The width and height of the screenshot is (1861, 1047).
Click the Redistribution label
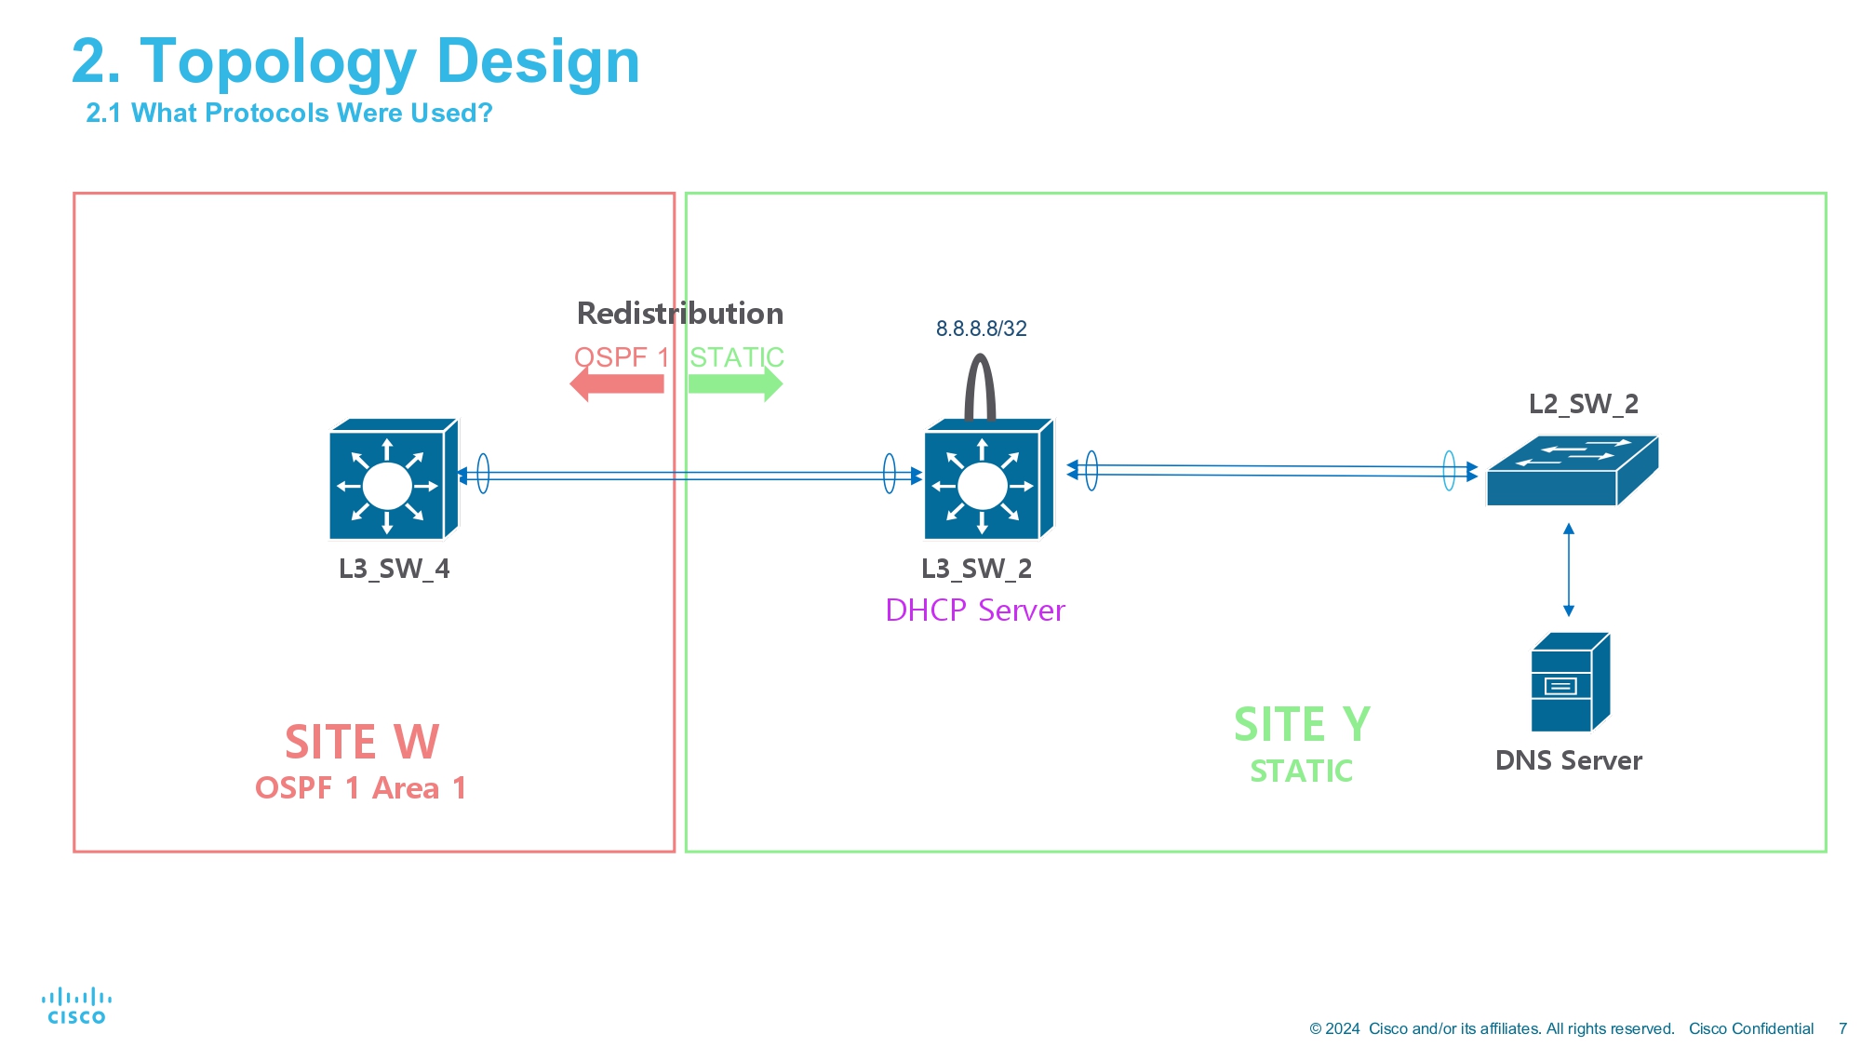pyautogui.click(x=680, y=314)
